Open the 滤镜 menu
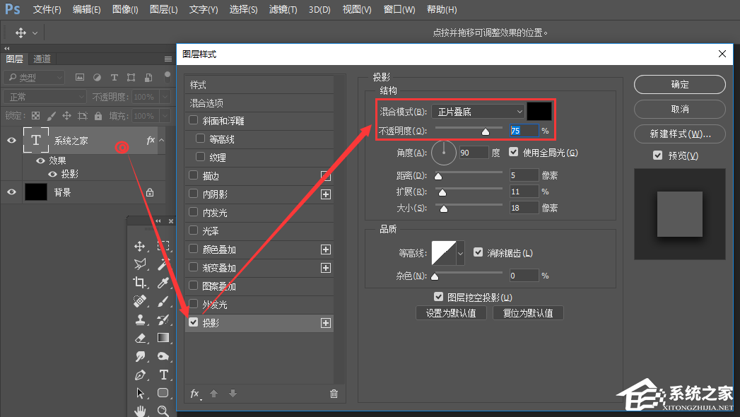 [x=283, y=10]
